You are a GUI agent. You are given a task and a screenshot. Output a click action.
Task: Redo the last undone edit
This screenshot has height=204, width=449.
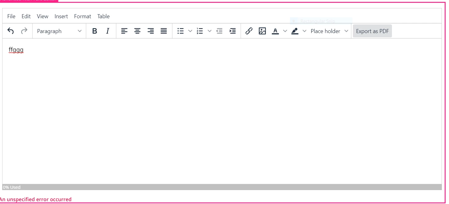click(24, 31)
